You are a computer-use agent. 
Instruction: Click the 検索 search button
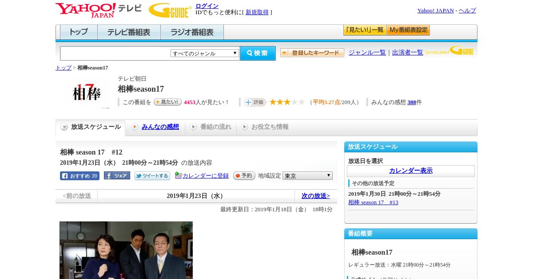pyautogui.click(x=258, y=53)
